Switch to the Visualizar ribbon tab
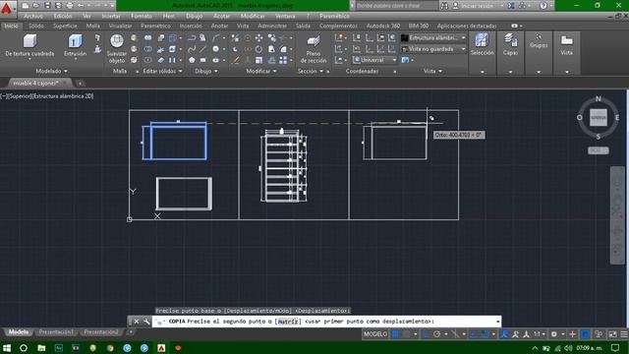 coord(120,26)
